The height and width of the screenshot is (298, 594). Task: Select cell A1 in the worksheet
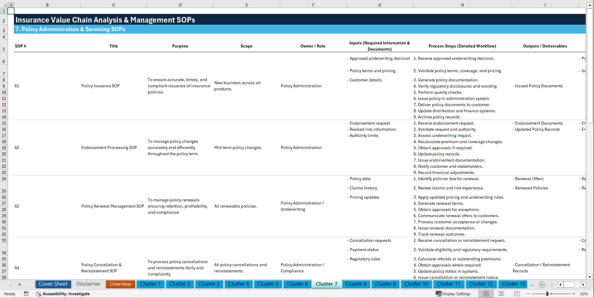pyautogui.click(x=11, y=10)
